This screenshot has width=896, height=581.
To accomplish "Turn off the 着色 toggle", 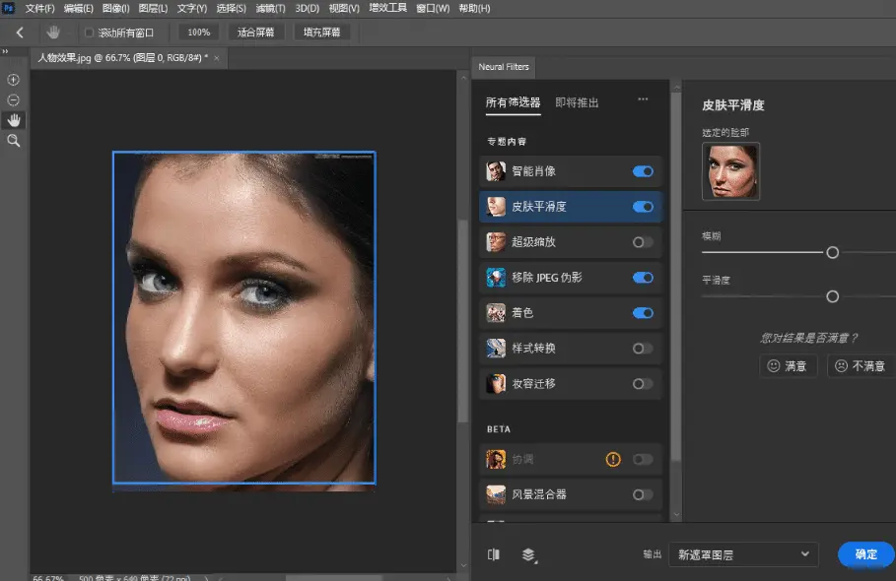I will (x=643, y=313).
